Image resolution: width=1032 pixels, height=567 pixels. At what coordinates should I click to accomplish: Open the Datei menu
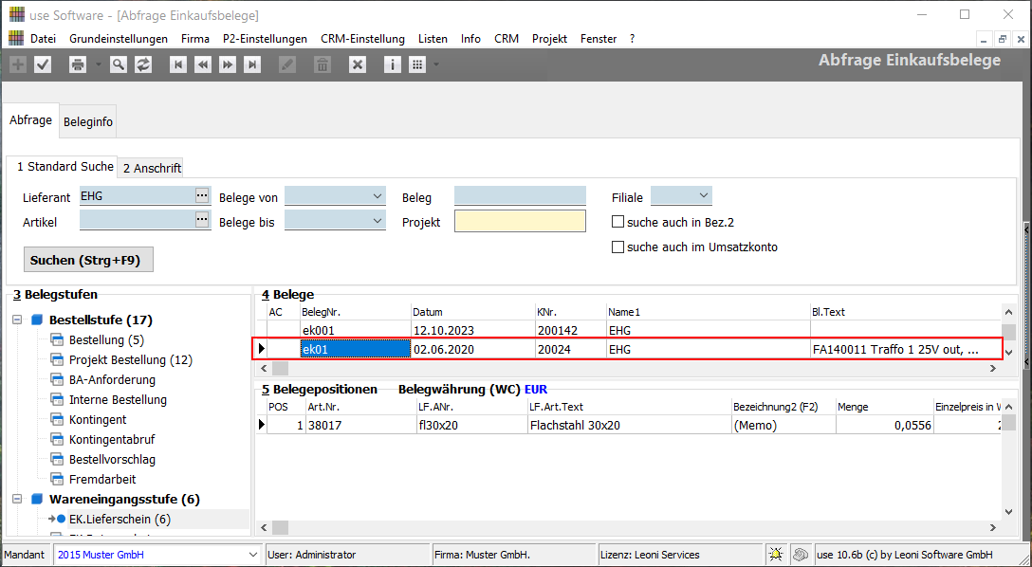coord(43,39)
